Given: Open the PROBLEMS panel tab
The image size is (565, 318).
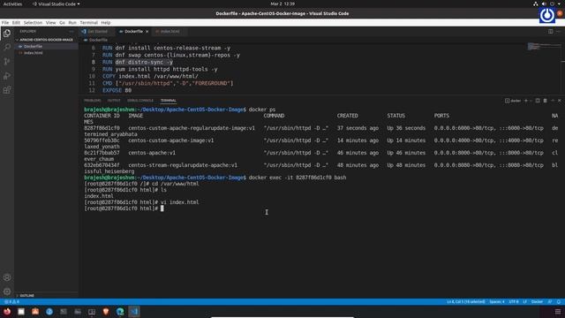Looking at the screenshot, I should 92,101.
